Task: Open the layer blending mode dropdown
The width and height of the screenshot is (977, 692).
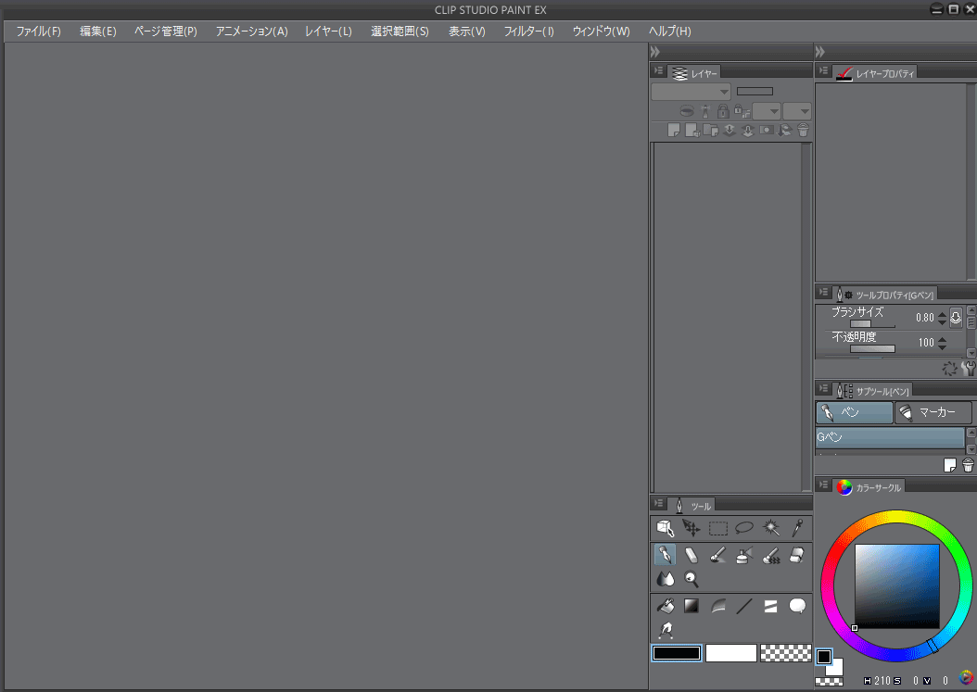Action: pyautogui.click(x=691, y=91)
